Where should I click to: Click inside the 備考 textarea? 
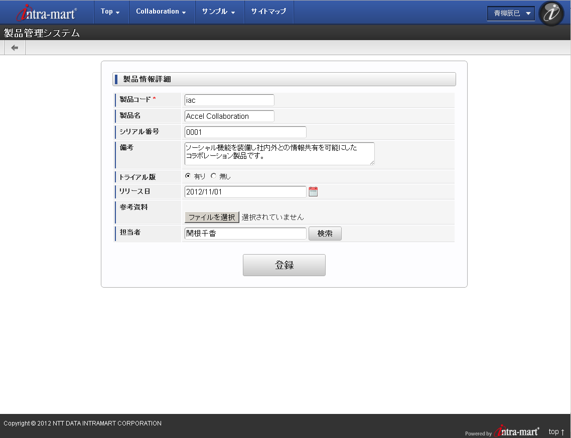pyautogui.click(x=279, y=153)
